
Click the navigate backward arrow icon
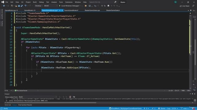pos(4,6)
